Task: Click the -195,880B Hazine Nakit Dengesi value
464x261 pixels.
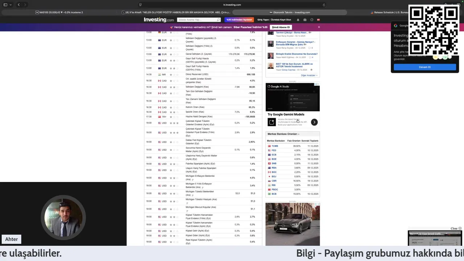Action: [x=250, y=117]
